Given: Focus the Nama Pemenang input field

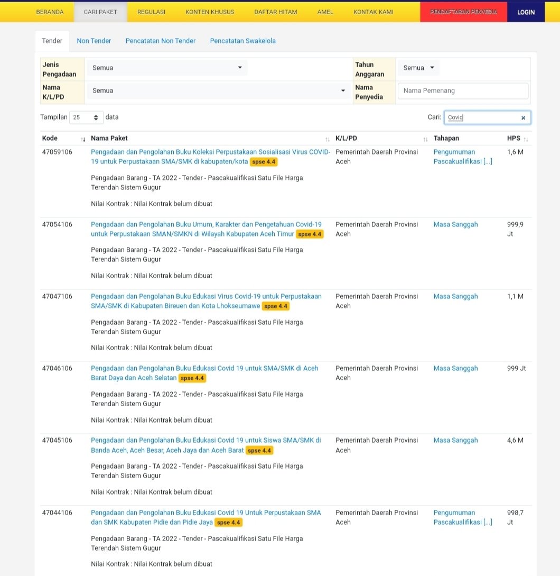Looking at the screenshot, I should [462, 90].
